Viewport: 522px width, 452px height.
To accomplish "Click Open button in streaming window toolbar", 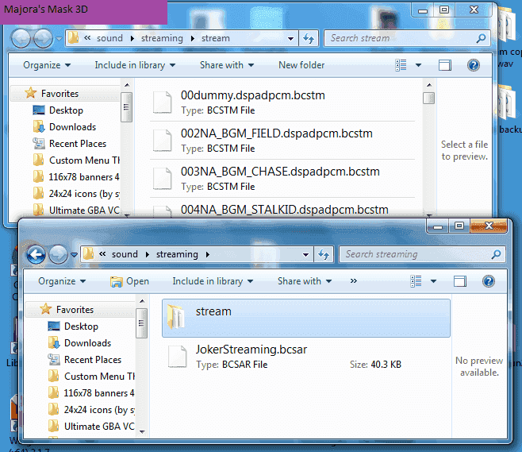I will [x=130, y=281].
